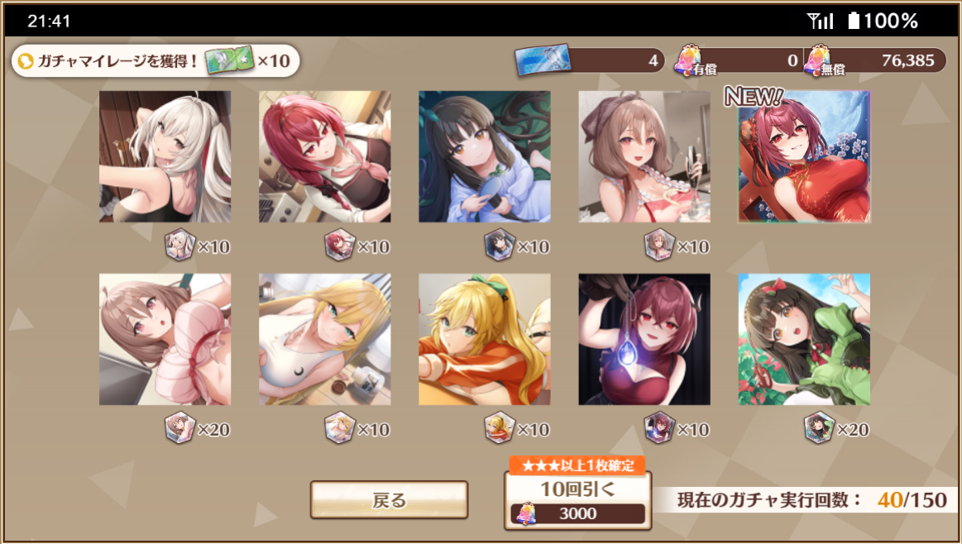
Task: Click the battery status icon
Action: [x=854, y=21]
